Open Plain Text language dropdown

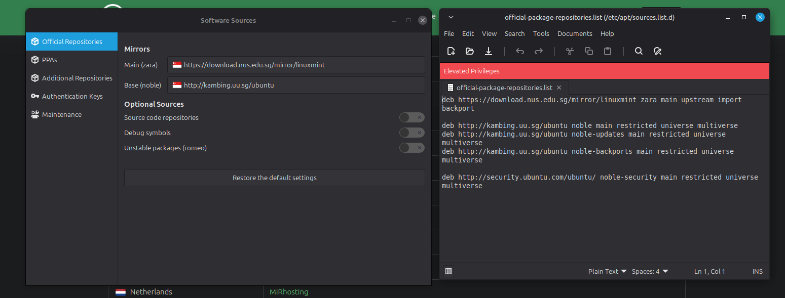tap(607, 271)
